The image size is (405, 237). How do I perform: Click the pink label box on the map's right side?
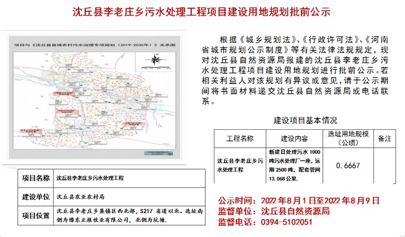134,124
